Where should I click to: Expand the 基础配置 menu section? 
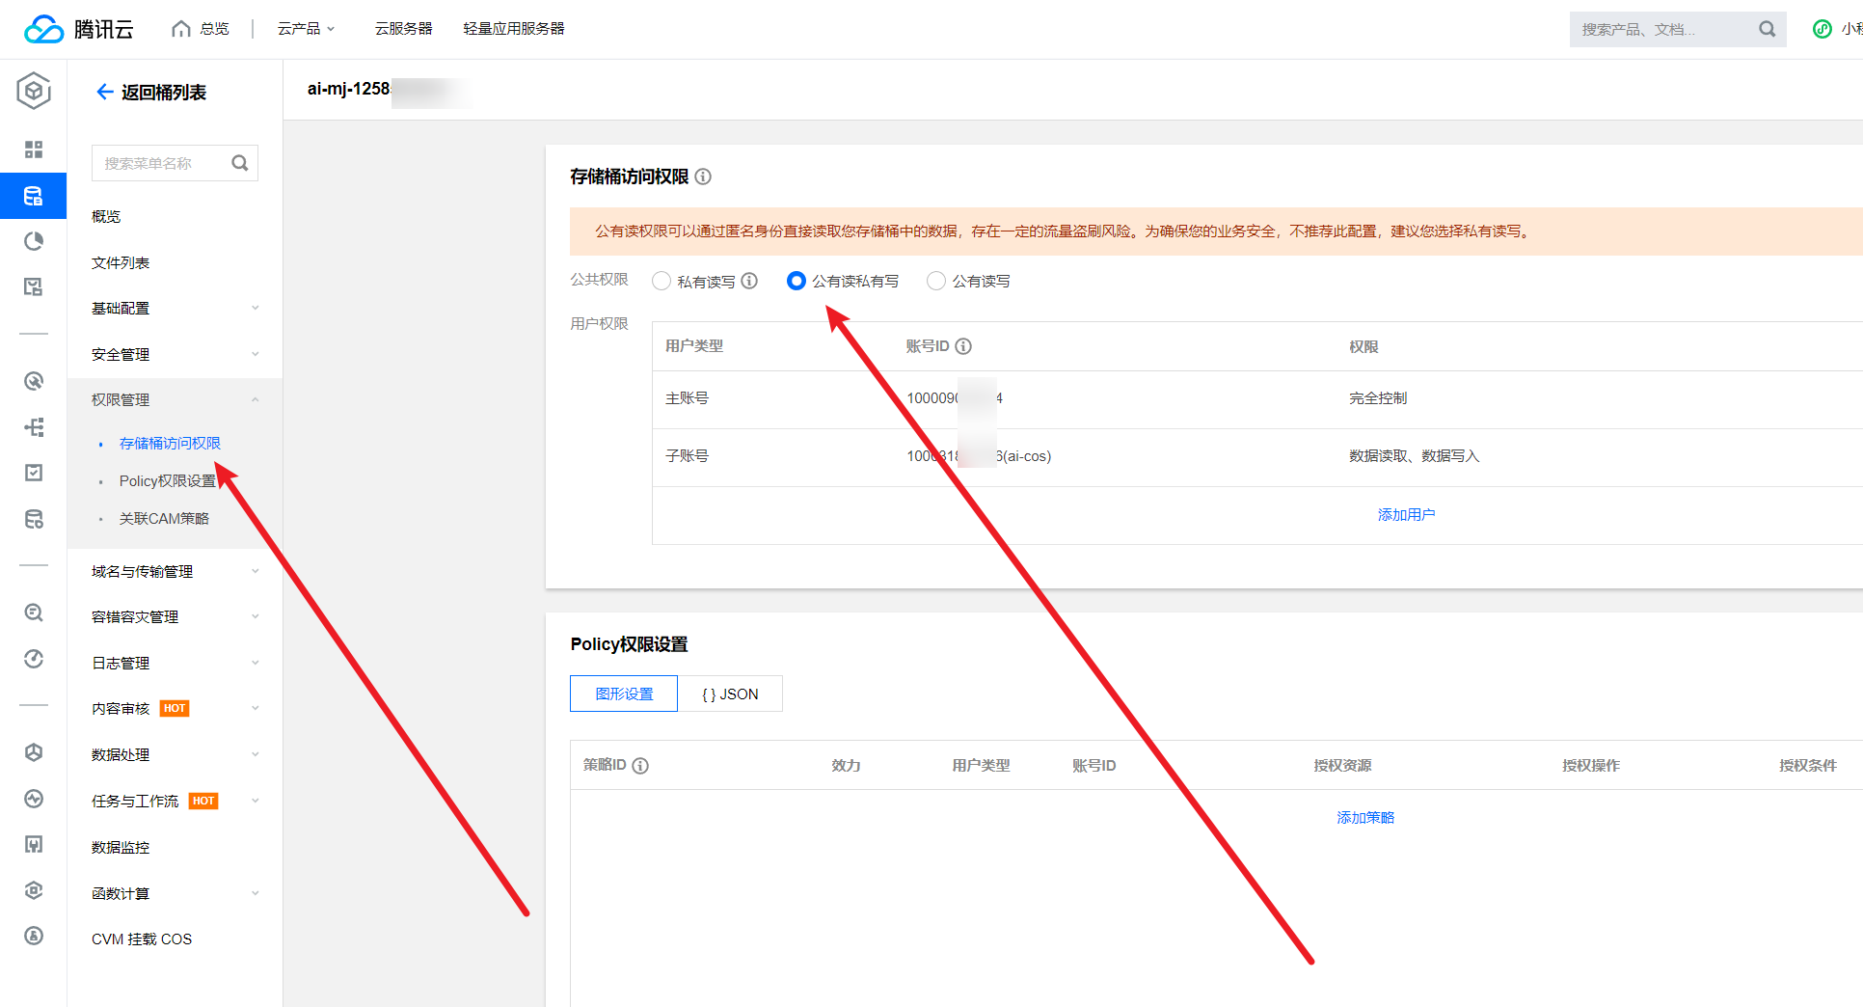pos(174,309)
